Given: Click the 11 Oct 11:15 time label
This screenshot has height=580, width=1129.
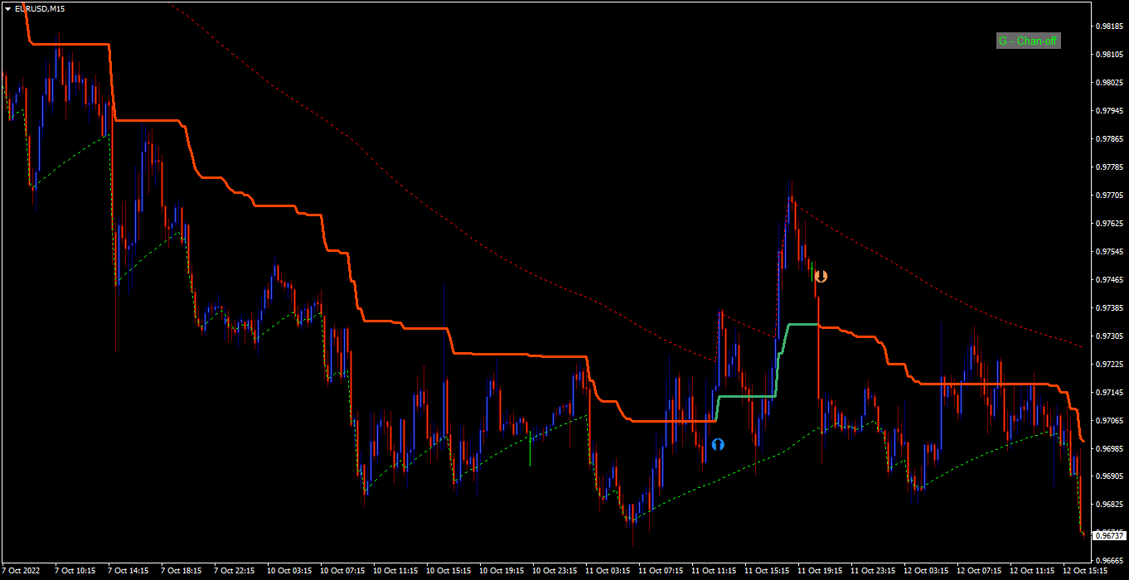Looking at the screenshot, I should tap(714, 571).
